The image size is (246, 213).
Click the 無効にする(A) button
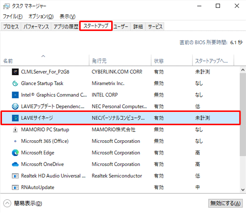coord(225,203)
